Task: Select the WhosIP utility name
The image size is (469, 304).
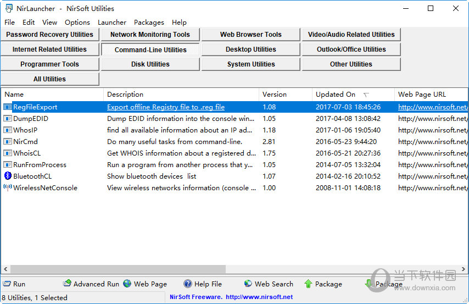Action: coord(25,130)
